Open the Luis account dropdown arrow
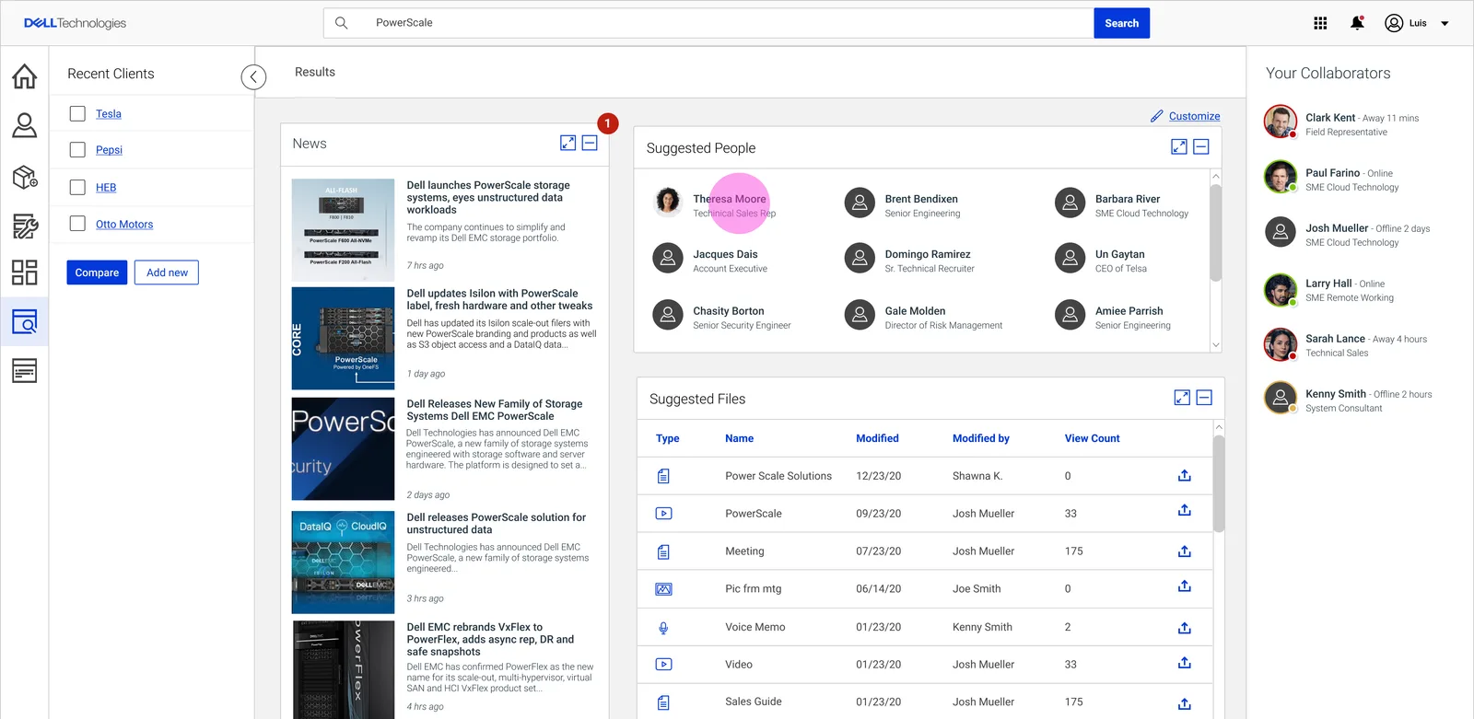Image resolution: width=1474 pixels, height=719 pixels. pyautogui.click(x=1445, y=24)
